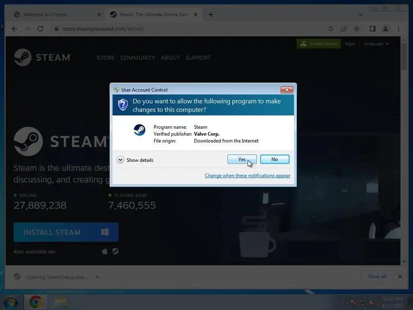413x310 pixels.
Task: Show hidden system tray icons
Action: (343, 302)
